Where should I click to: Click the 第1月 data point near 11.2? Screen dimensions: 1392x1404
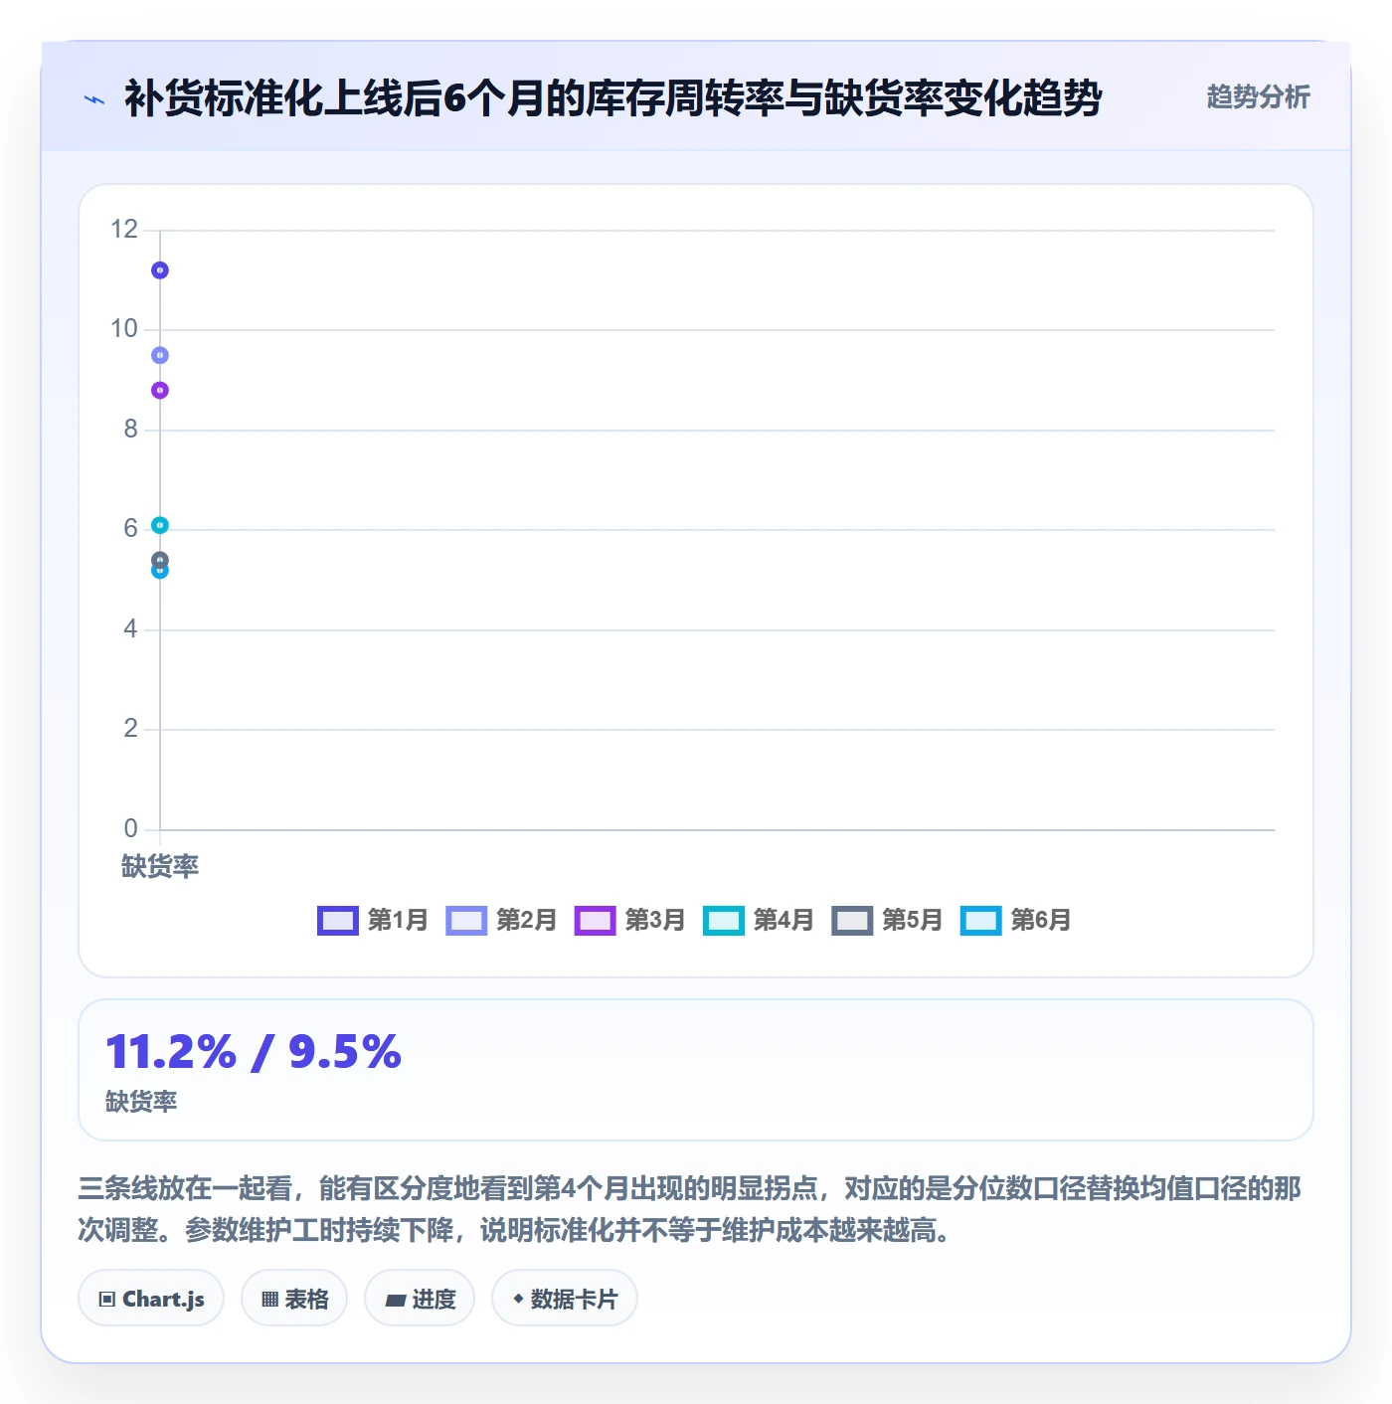160,270
